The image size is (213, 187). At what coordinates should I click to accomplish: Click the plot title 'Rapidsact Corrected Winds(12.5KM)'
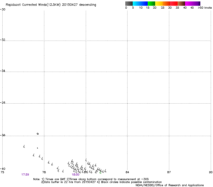(33, 5)
